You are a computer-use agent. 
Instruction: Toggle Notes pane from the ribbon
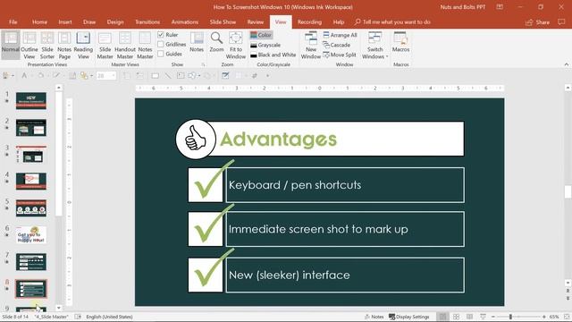pos(197,42)
